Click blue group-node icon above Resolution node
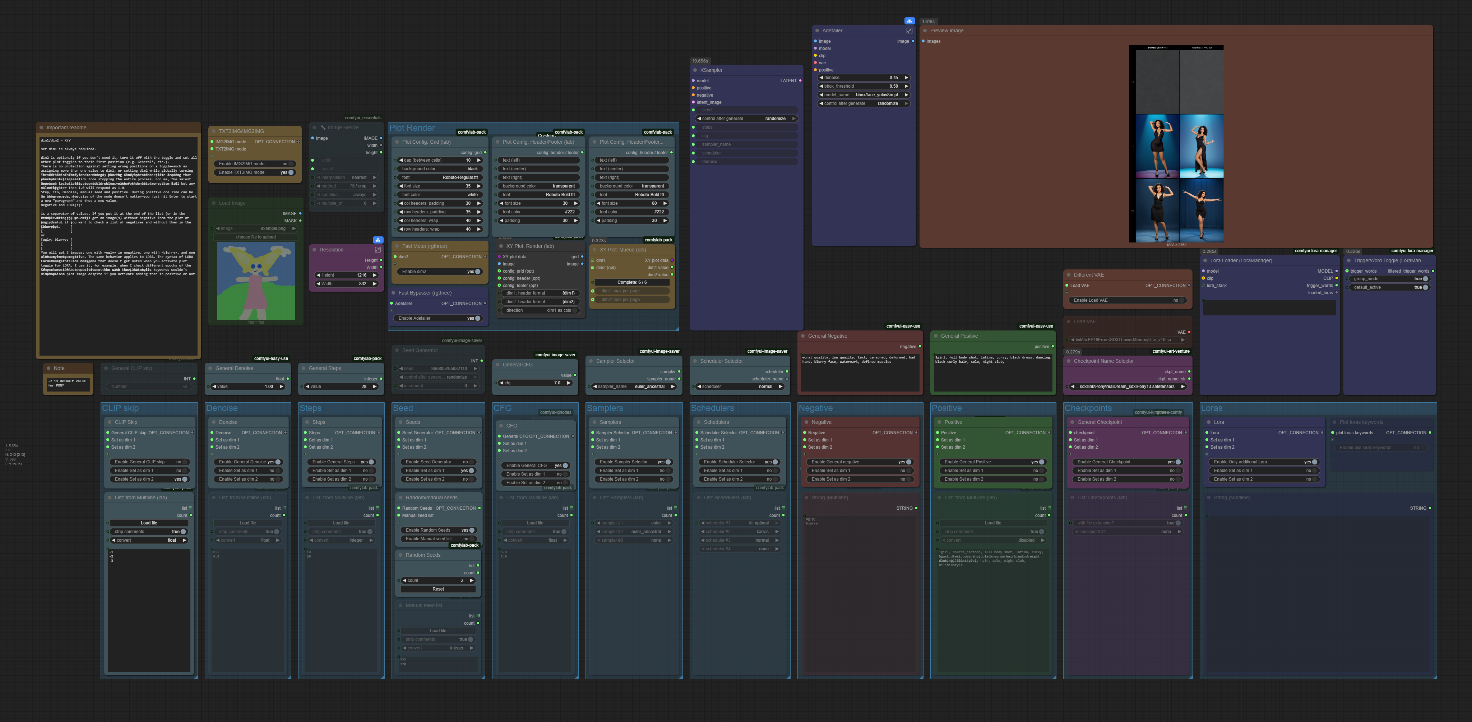 tap(378, 240)
